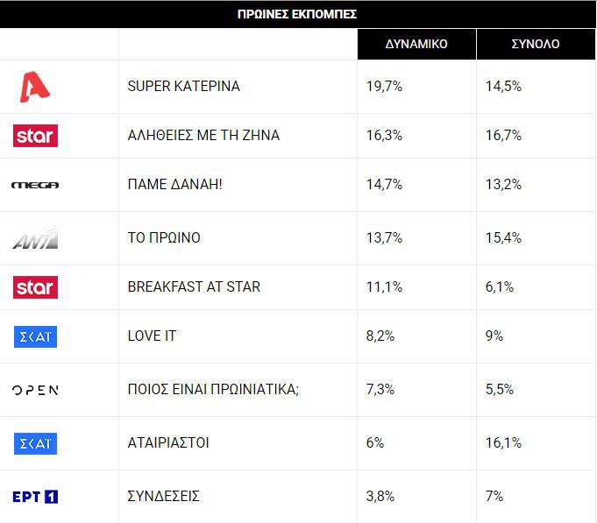Click the ΠΡΩΙΝΕΣ ΕΚΠΟΜΠΕΣ table title
Image resolution: width=597 pixels, height=523 pixels.
click(x=297, y=14)
